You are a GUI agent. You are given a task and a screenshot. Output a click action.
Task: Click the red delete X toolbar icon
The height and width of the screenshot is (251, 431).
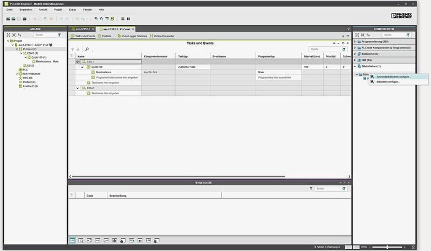pyautogui.click(x=51, y=19)
